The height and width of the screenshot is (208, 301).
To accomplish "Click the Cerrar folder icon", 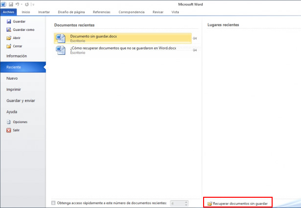I will [9, 46].
